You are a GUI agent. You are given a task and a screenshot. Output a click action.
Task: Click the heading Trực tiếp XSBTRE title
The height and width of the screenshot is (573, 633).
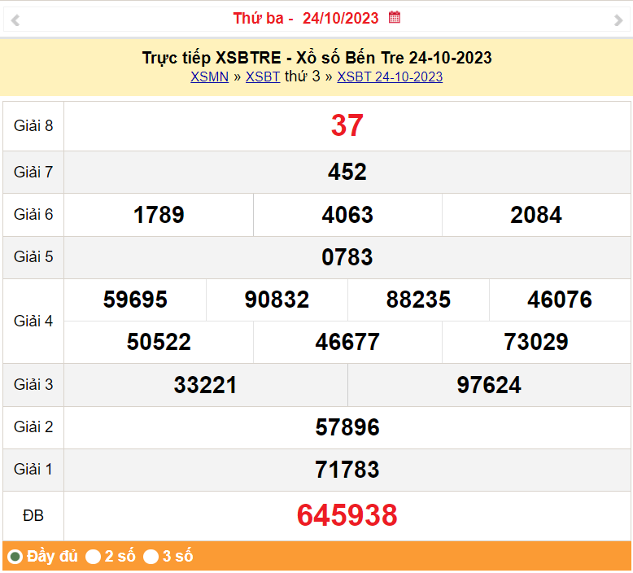pyautogui.click(x=316, y=58)
